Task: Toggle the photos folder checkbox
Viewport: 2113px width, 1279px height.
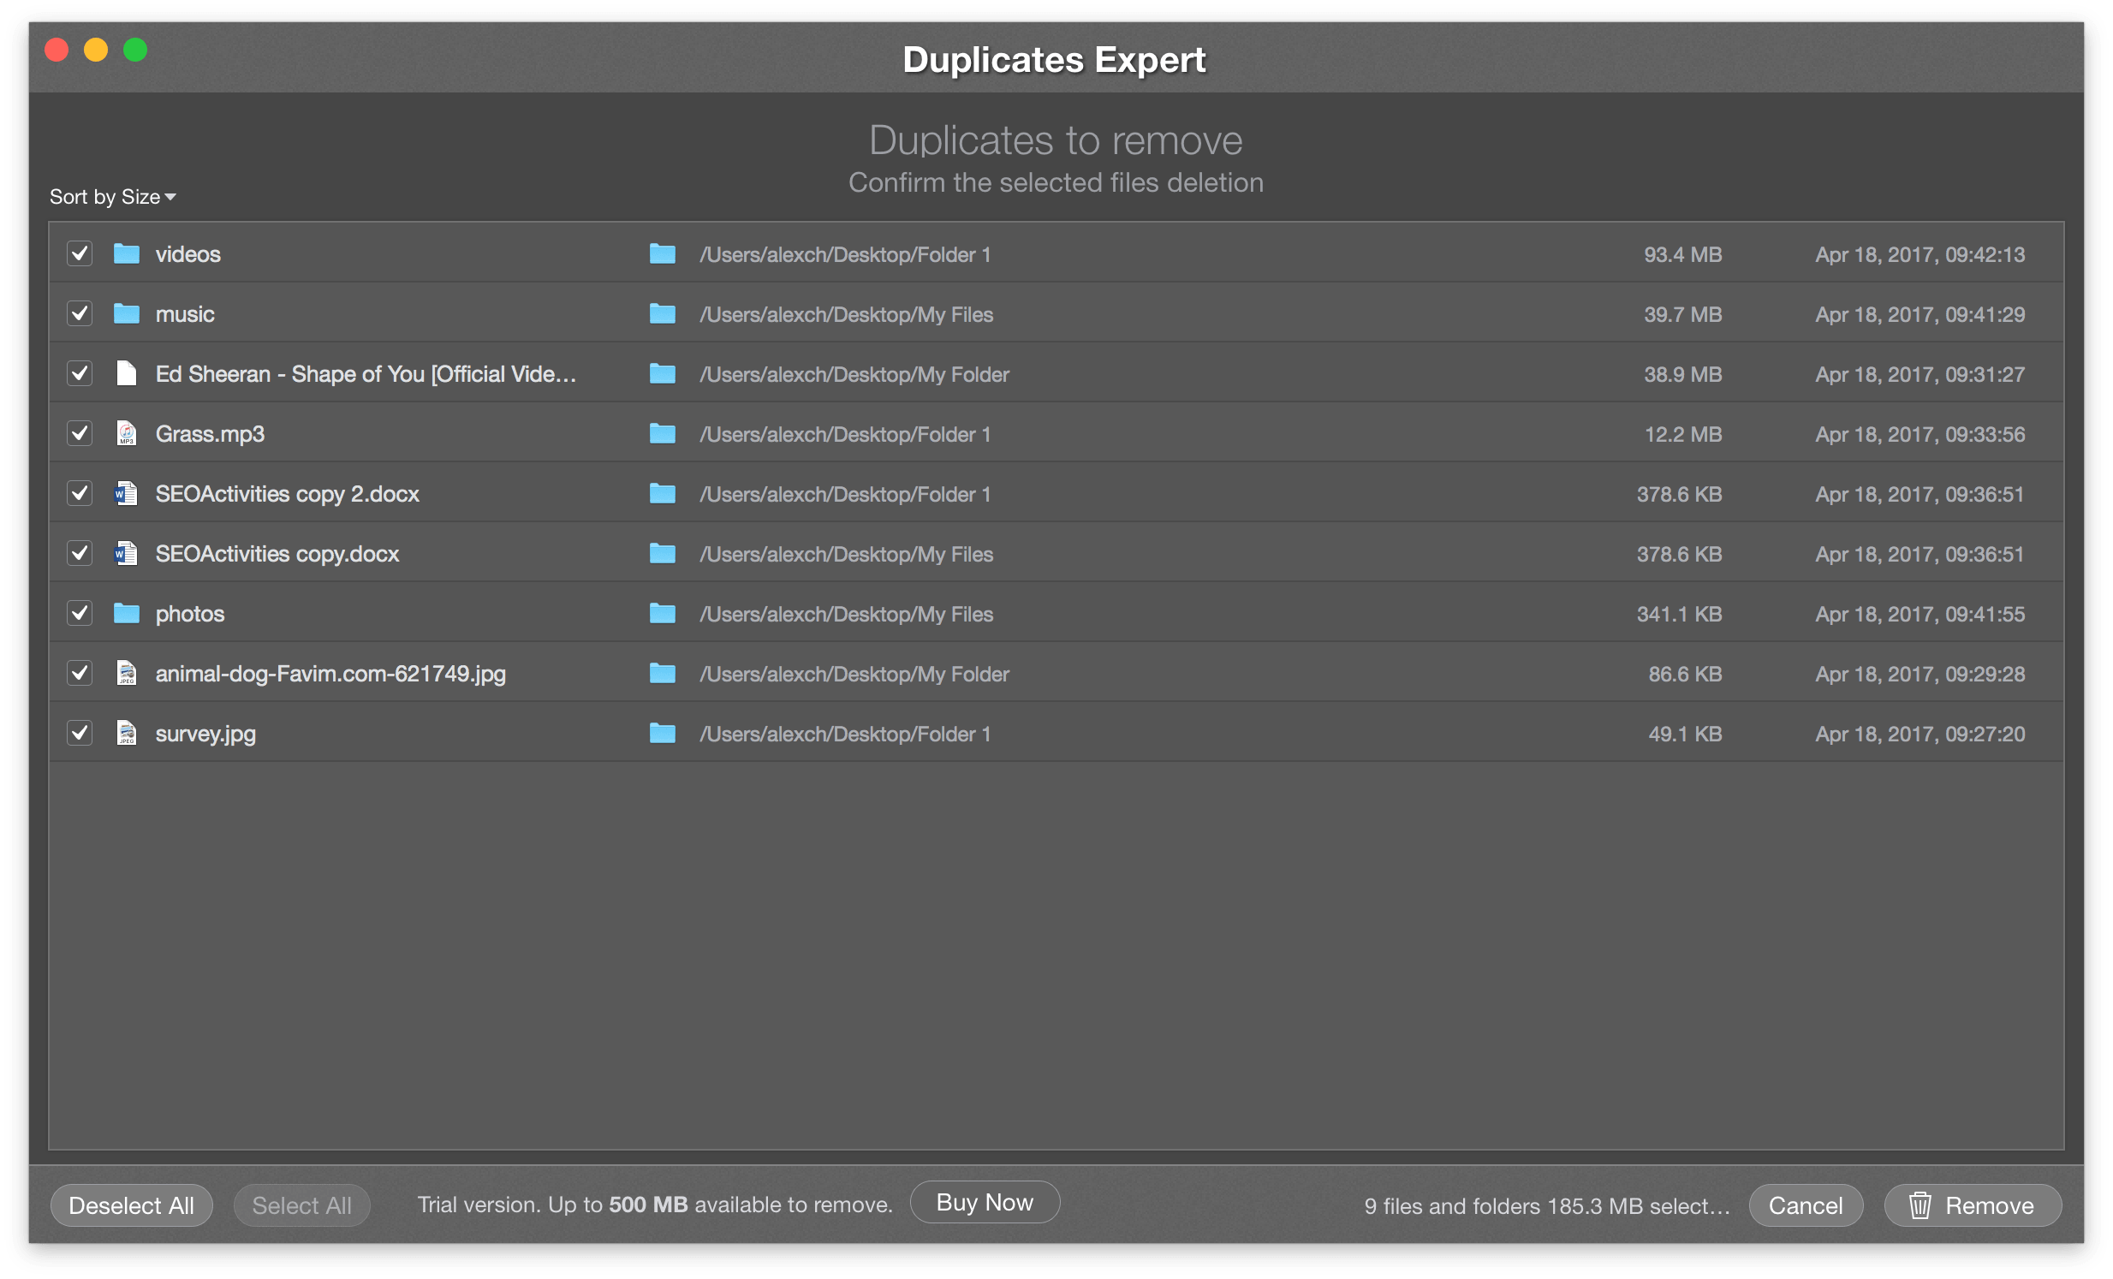Action: 80,614
